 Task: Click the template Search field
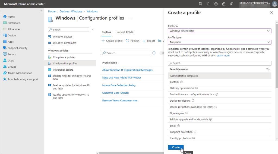click(219, 63)
